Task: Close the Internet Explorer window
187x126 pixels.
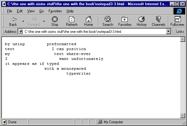Action: [x=183, y=4]
